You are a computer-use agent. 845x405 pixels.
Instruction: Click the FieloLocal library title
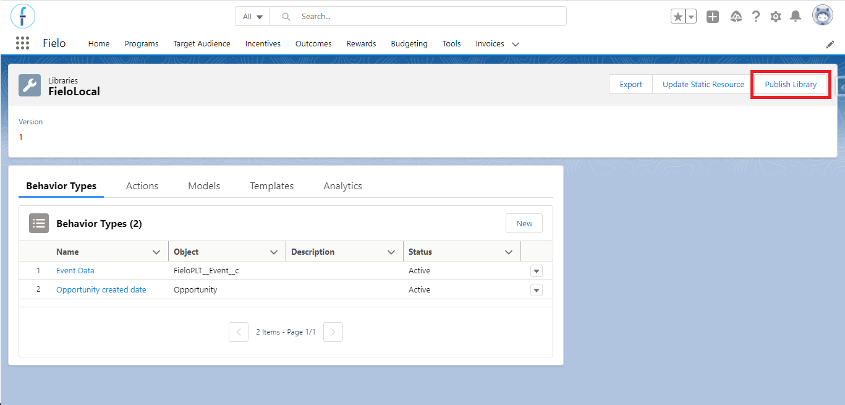point(74,92)
